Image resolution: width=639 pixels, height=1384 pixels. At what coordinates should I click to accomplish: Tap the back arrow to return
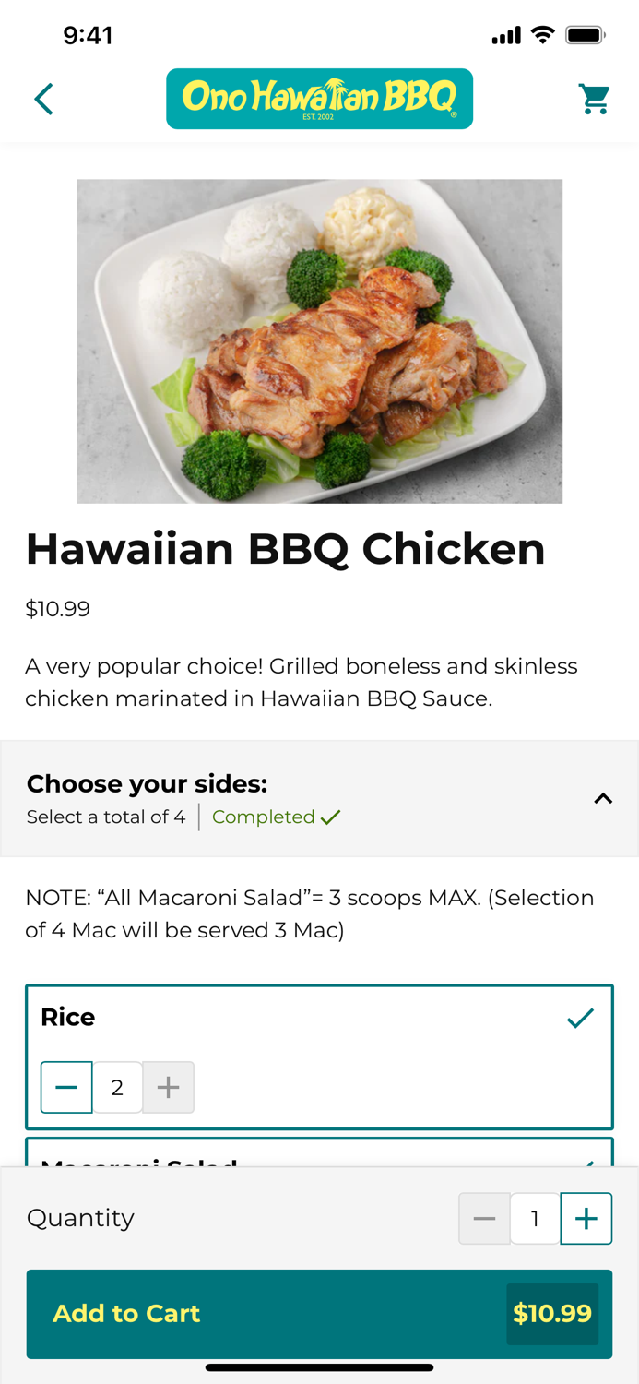point(43,99)
